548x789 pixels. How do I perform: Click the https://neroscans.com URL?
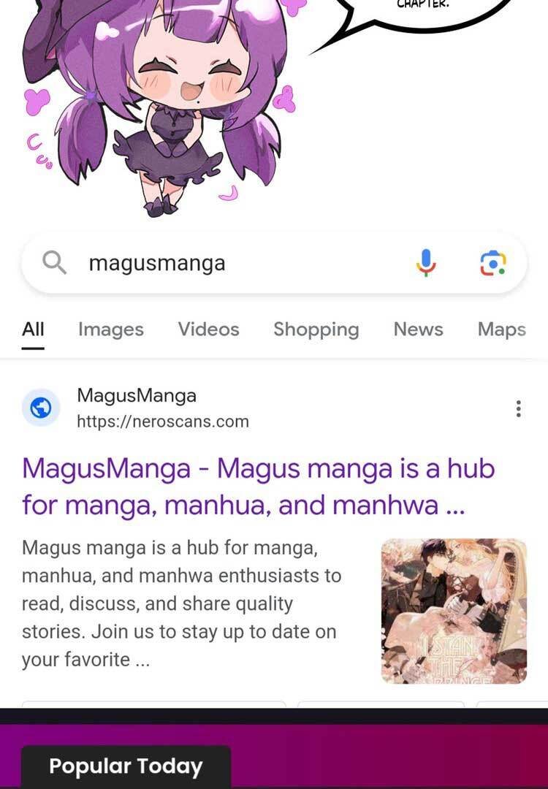162,422
